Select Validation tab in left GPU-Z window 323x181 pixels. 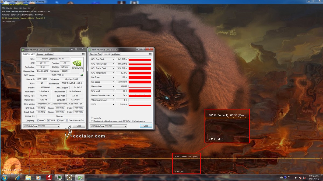click(49, 54)
